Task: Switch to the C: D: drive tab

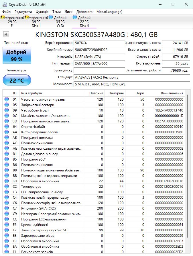Action: pyautogui.click(x=60, y=22)
